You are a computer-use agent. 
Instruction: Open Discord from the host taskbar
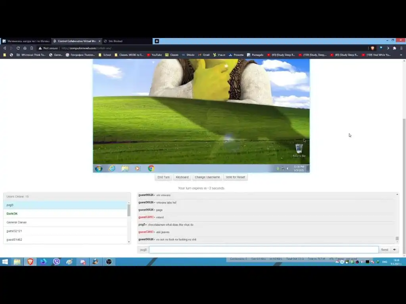tap(82, 262)
